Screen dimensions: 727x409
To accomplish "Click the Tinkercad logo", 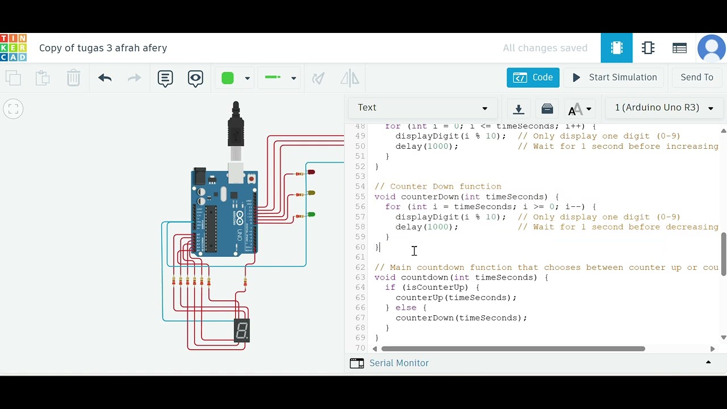I will (x=13, y=48).
